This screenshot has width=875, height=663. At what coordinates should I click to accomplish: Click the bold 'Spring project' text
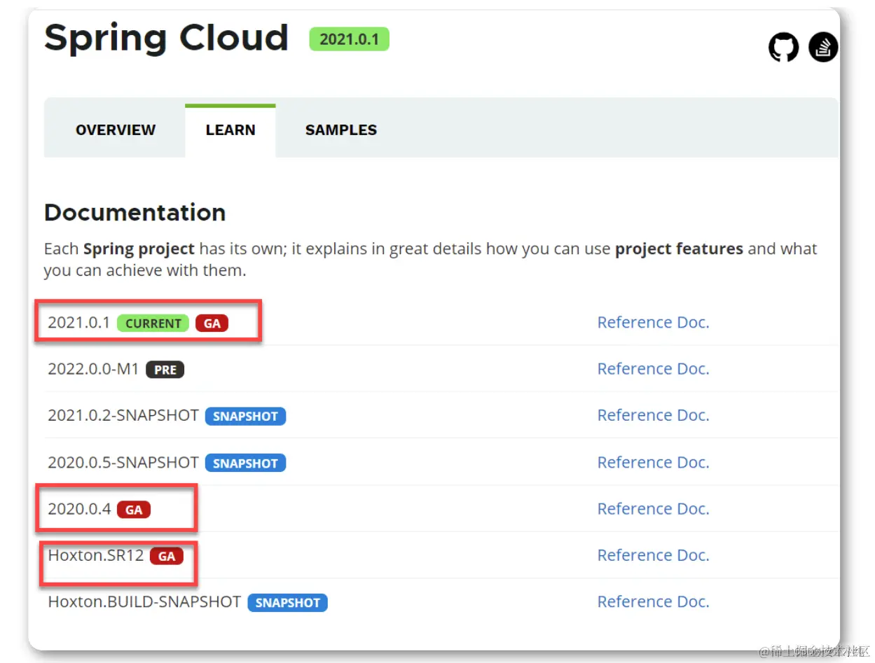pyautogui.click(x=139, y=249)
